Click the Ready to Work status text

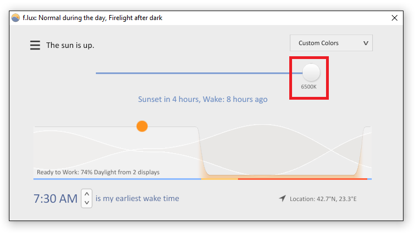pos(98,173)
